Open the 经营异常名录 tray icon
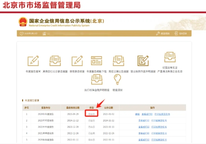The width and height of the screenshot is (206, 144). 170,57
